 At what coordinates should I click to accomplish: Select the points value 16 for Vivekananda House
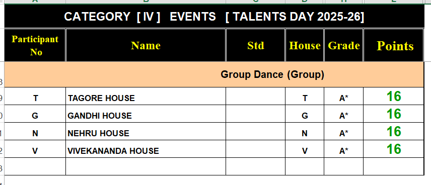tap(394, 149)
